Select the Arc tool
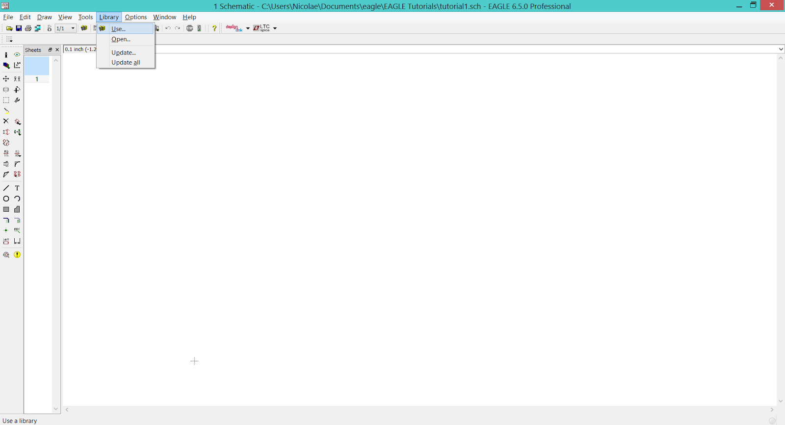785x425 pixels. [17, 199]
